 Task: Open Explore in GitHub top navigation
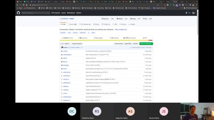coord(79,13)
